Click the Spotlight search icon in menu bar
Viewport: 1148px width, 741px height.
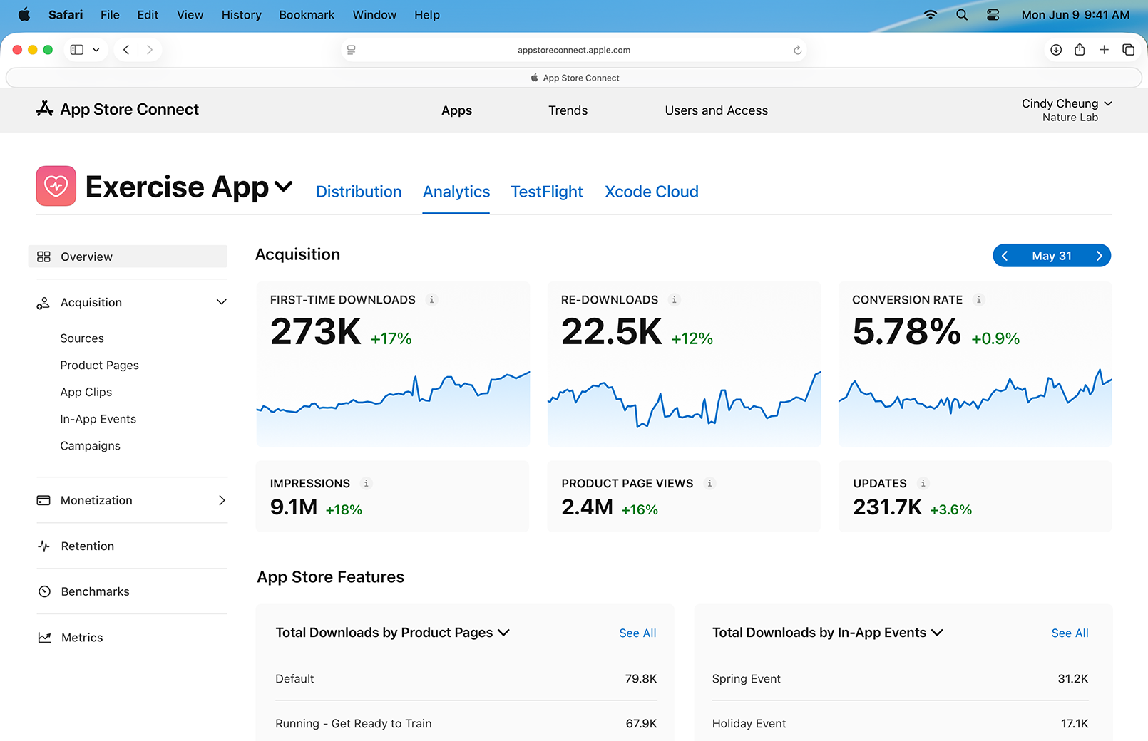click(961, 14)
